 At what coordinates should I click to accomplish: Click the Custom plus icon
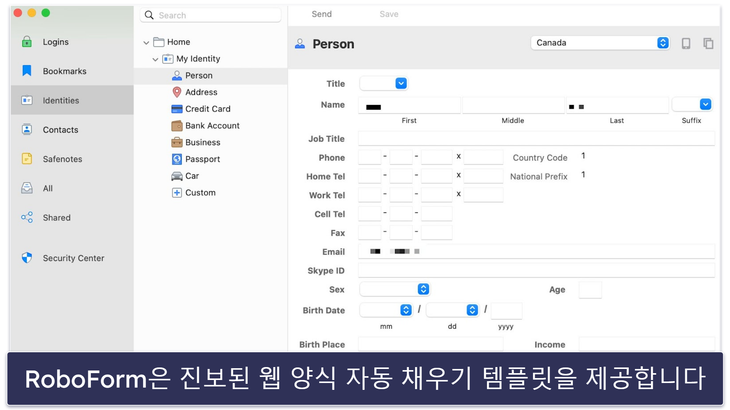point(177,193)
